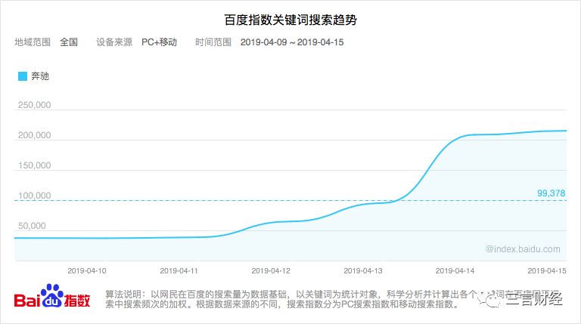The height and width of the screenshot is (324, 581).
Task: Click the 200,000 y-axis label
Action: pyautogui.click(x=35, y=135)
